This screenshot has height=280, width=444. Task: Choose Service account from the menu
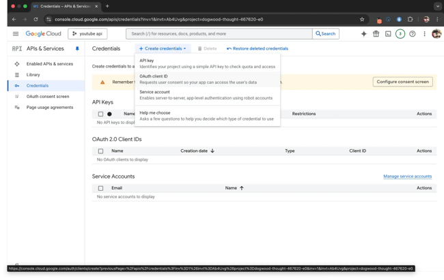tap(155, 92)
